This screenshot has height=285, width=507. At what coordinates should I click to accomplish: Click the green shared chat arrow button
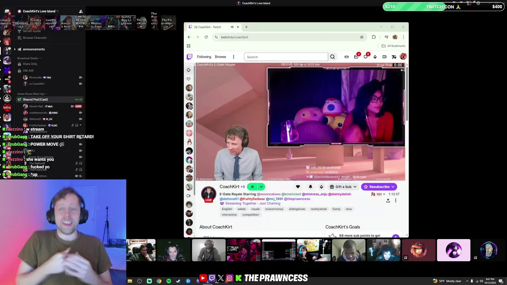pos(252,187)
